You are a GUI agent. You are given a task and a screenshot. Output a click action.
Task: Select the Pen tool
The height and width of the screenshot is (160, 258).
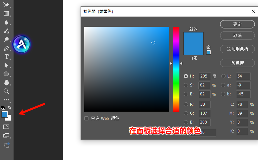[6, 48]
